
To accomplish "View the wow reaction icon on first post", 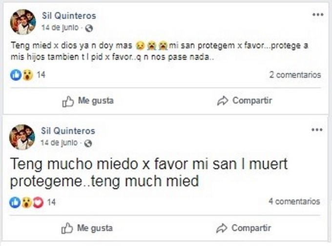I will coord(27,75).
